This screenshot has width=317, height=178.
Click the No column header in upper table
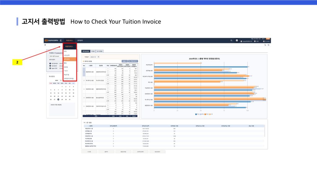coord(84,66)
